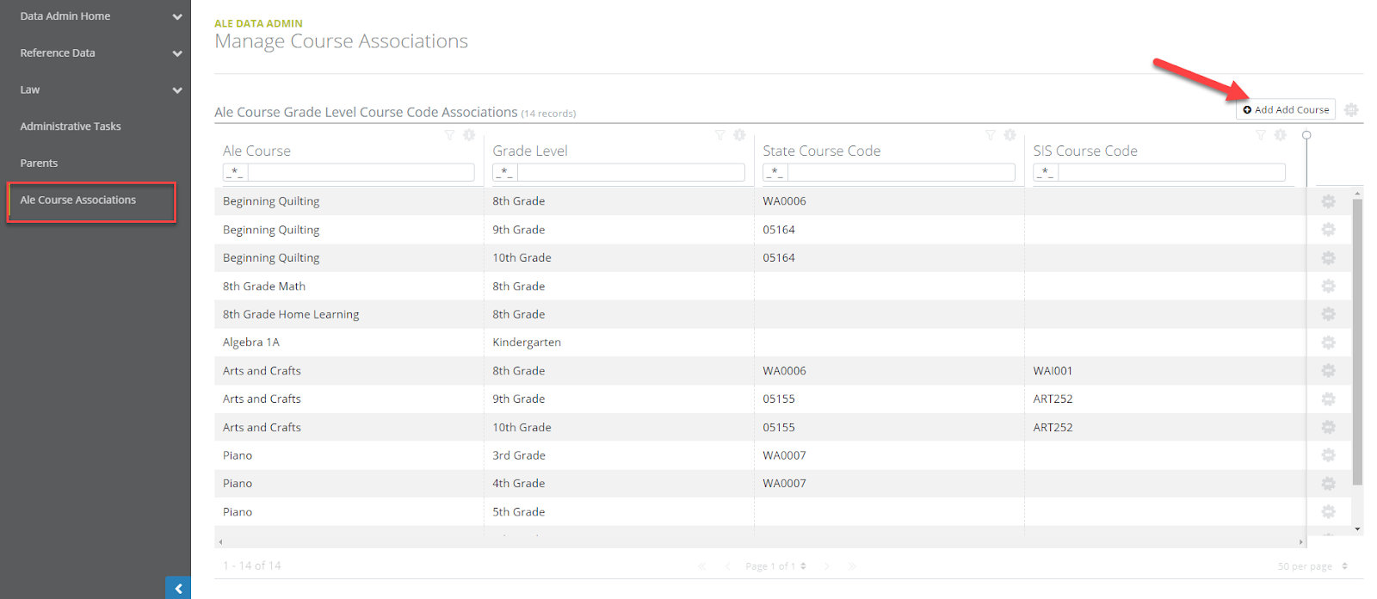1377x599 pixels.
Task: Click the row gear for 8th Grade Math
Action: (1328, 286)
